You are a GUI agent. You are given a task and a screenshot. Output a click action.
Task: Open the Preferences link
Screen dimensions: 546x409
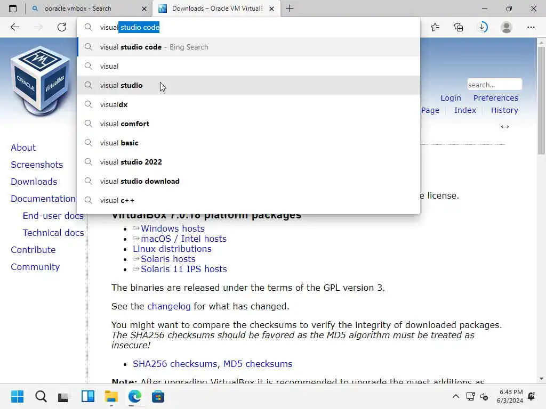[495, 98]
